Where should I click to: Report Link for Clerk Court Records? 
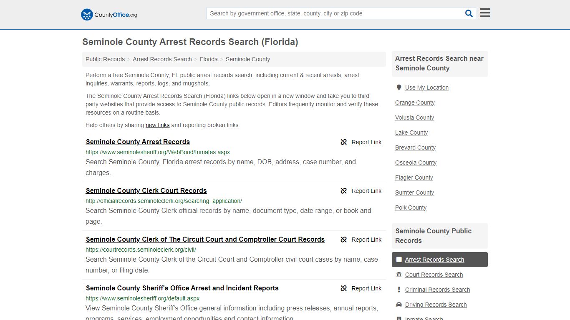(361, 191)
